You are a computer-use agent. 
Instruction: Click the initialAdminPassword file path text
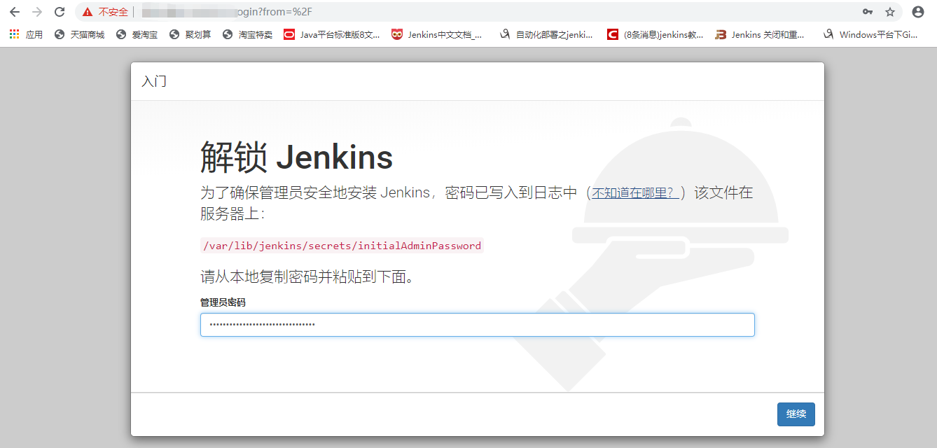342,246
